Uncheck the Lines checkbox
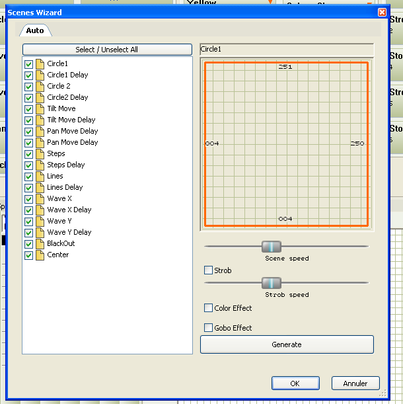This screenshot has height=404, width=403. (29, 177)
